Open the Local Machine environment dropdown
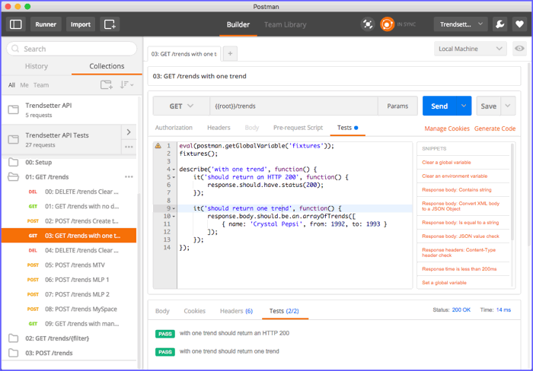Image resolution: width=533 pixels, height=371 pixels. pos(470,49)
